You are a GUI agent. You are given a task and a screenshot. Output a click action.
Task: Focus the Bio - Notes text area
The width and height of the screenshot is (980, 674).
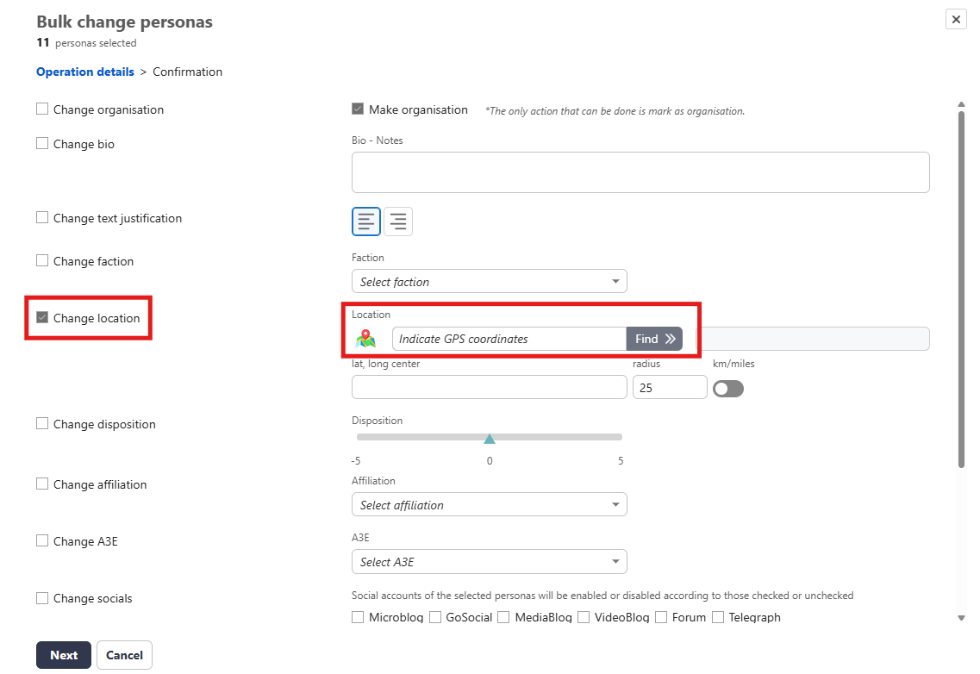640,172
